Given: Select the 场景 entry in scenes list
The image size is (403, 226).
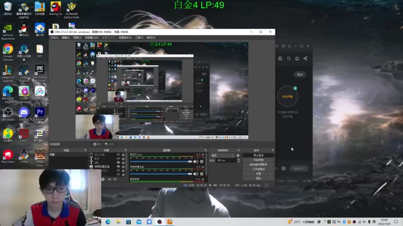Looking at the screenshot, I should 68,155.
